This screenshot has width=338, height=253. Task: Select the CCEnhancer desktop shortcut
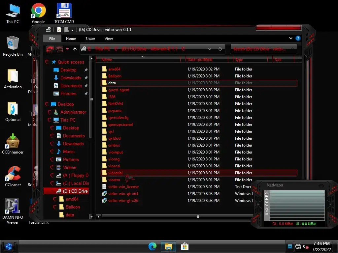point(13,144)
